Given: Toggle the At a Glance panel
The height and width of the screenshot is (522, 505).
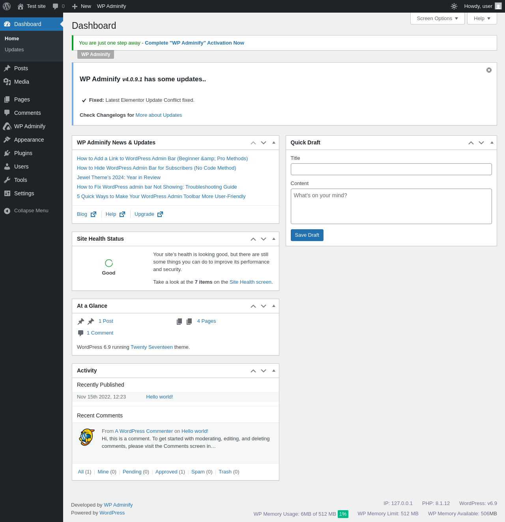Looking at the screenshot, I should [x=274, y=306].
